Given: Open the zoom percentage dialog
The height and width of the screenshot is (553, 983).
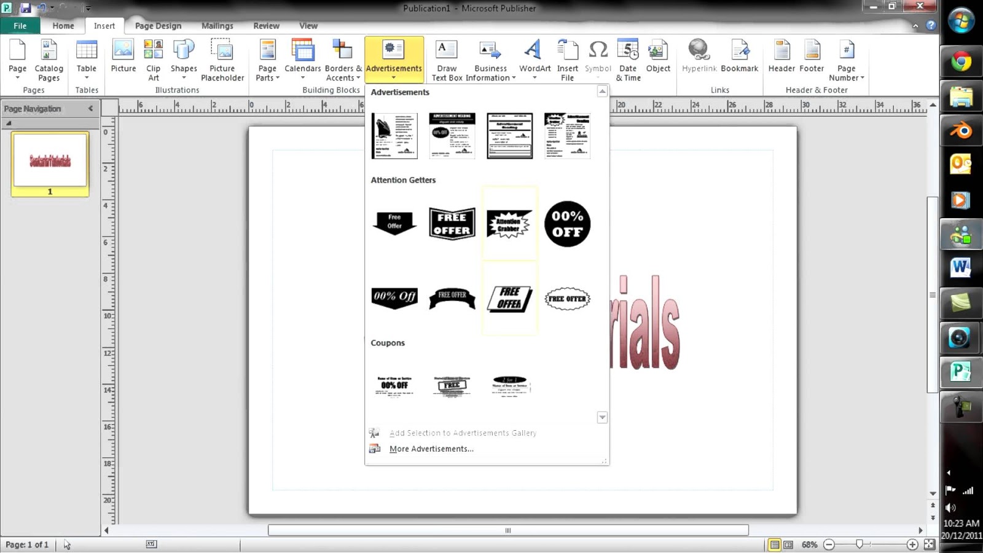Looking at the screenshot, I should coord(810,544).
